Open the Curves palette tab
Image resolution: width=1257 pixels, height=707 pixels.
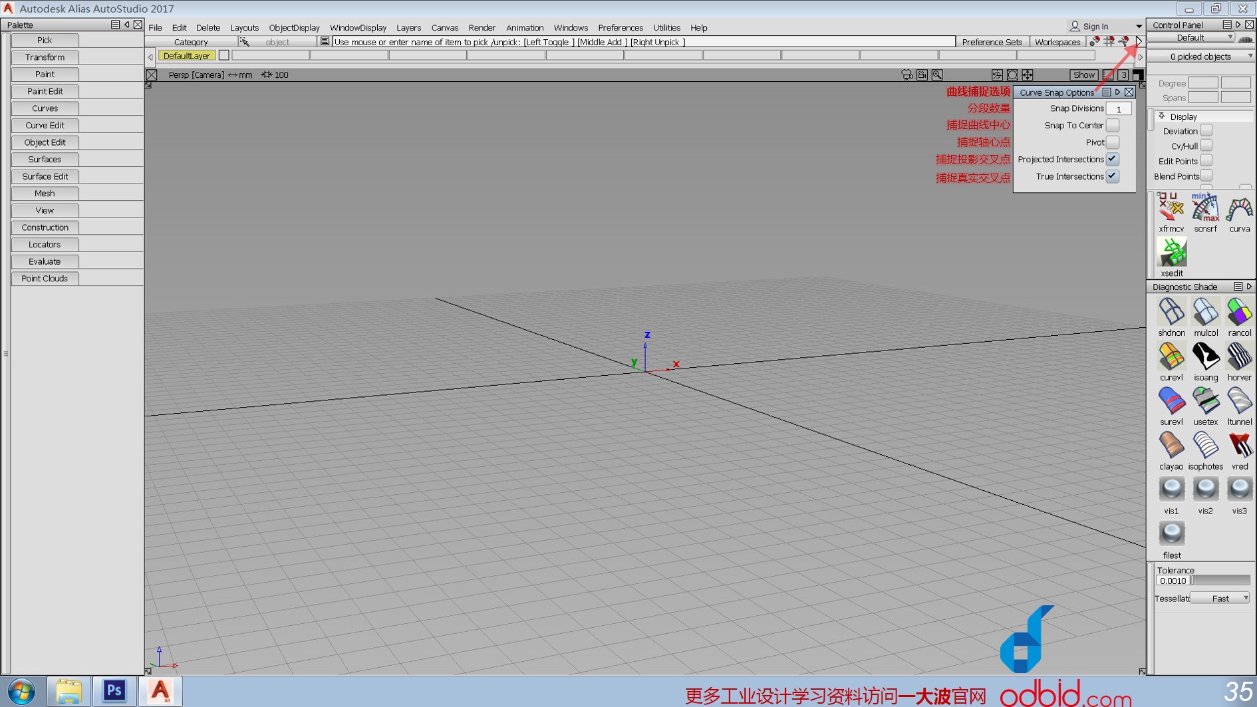click(x=45, y=108)
